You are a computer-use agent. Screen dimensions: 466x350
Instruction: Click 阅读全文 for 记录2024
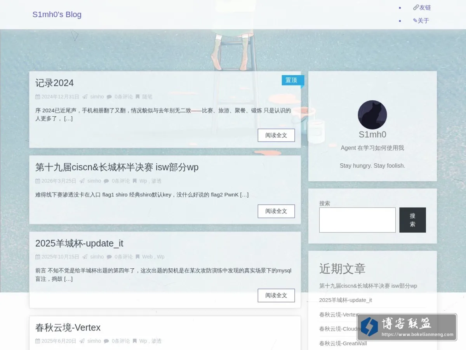click(276, 135)
